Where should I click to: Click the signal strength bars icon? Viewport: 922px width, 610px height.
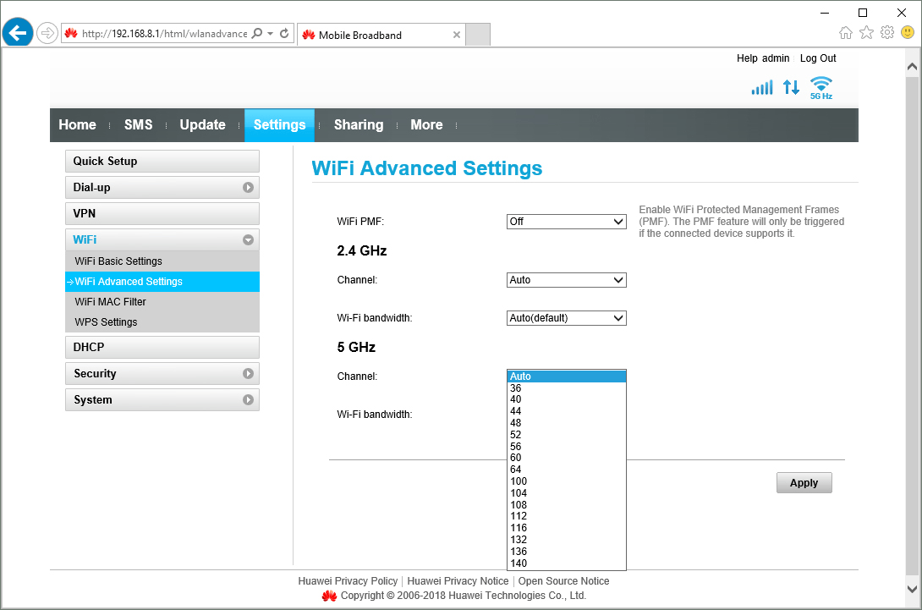pos(762,87)
